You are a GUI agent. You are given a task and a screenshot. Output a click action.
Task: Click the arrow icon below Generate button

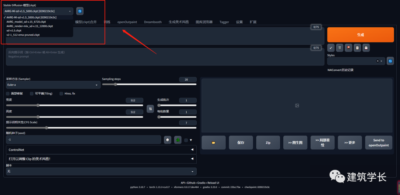(x=331, y=48)
